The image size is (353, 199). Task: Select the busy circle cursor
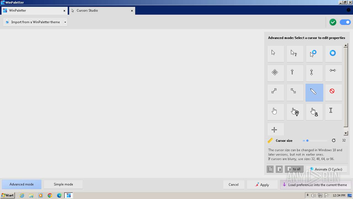click(x=333, y=54)
